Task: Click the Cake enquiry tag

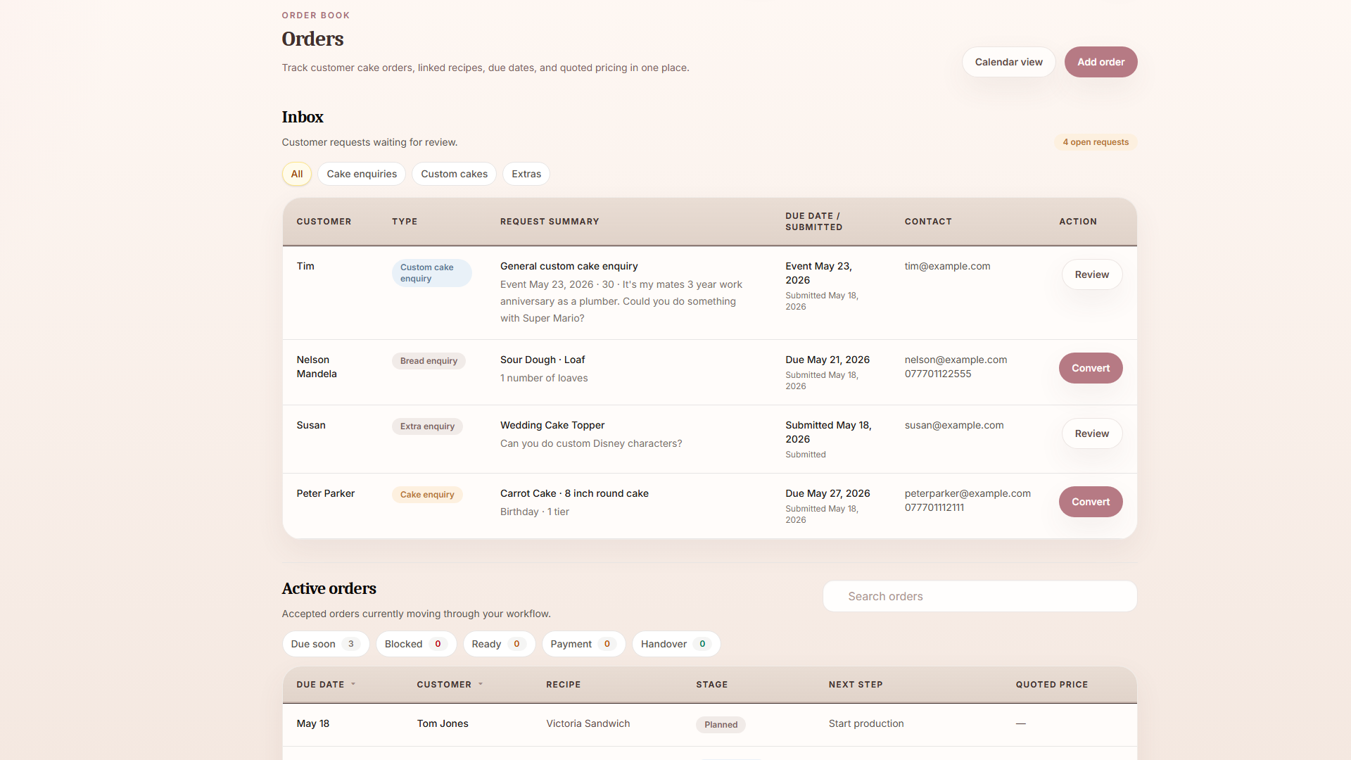Action: click(x=427, y=495)
